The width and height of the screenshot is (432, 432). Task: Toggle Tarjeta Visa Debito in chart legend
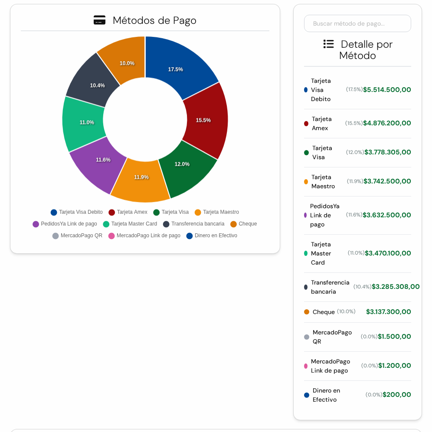click(x=77, y=212)
